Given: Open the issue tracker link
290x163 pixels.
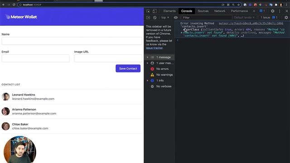Looking at the screenshot, I should point(154,48).
